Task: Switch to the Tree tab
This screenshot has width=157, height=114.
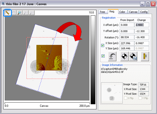Action: (x=103, y=12)
